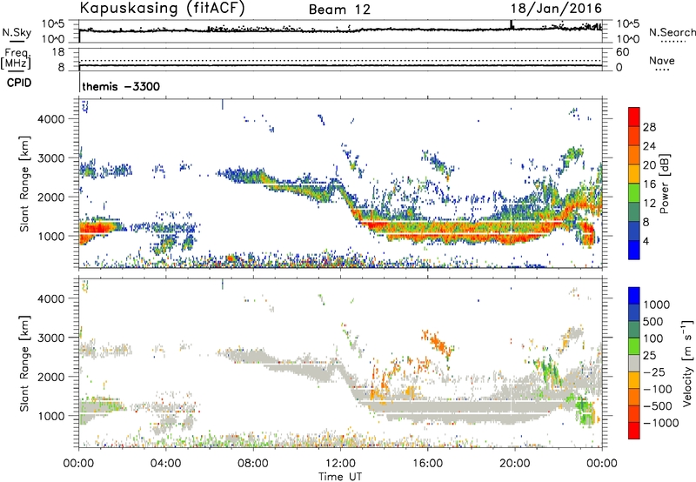Click the solid line sample under N.Sky

pos(17,42)
